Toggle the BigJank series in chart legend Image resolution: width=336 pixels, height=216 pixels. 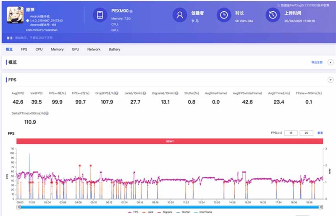tap(165, 212)
